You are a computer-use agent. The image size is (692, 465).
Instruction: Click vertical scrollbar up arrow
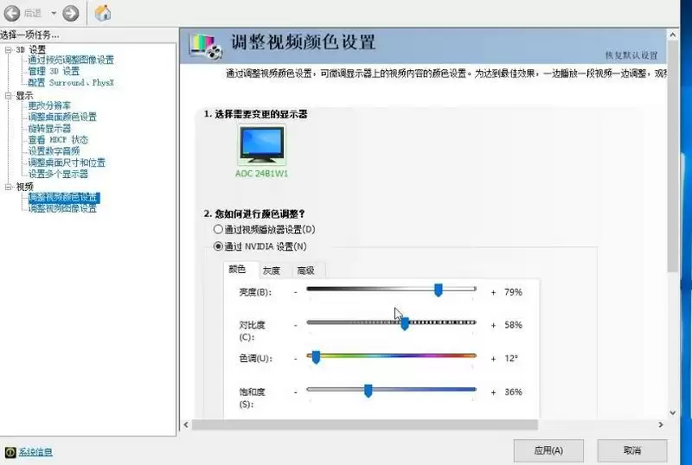(x=673, y=35)
